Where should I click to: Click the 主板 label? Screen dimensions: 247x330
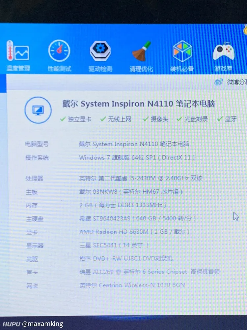coord(32,192)
